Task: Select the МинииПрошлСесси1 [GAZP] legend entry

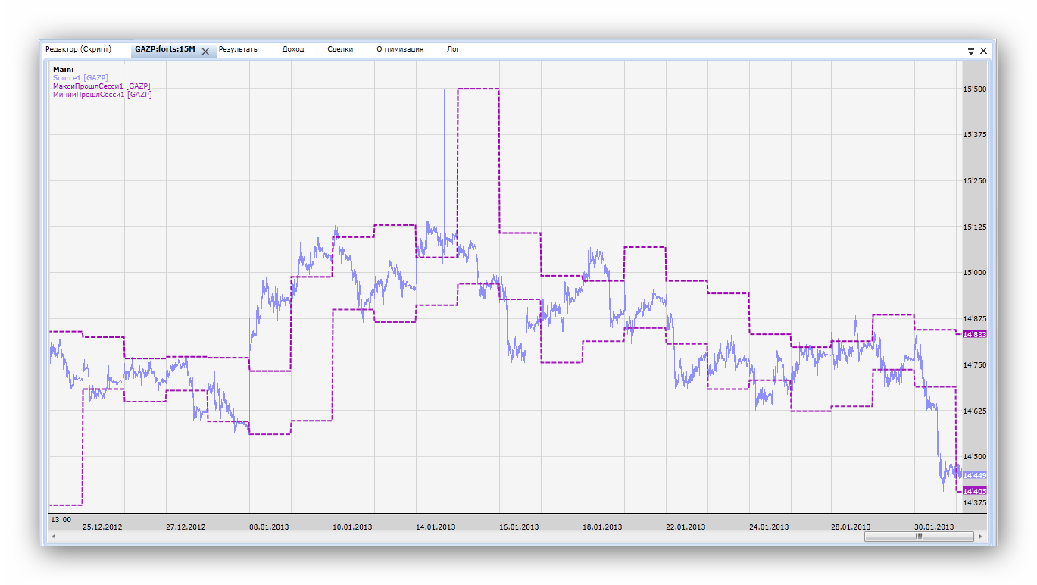Action: coord(102,95)
